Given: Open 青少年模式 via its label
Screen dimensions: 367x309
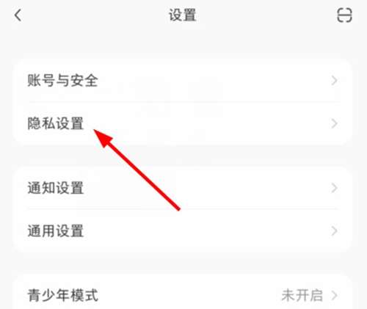Looking at the screenshot, I should [62, 296].
